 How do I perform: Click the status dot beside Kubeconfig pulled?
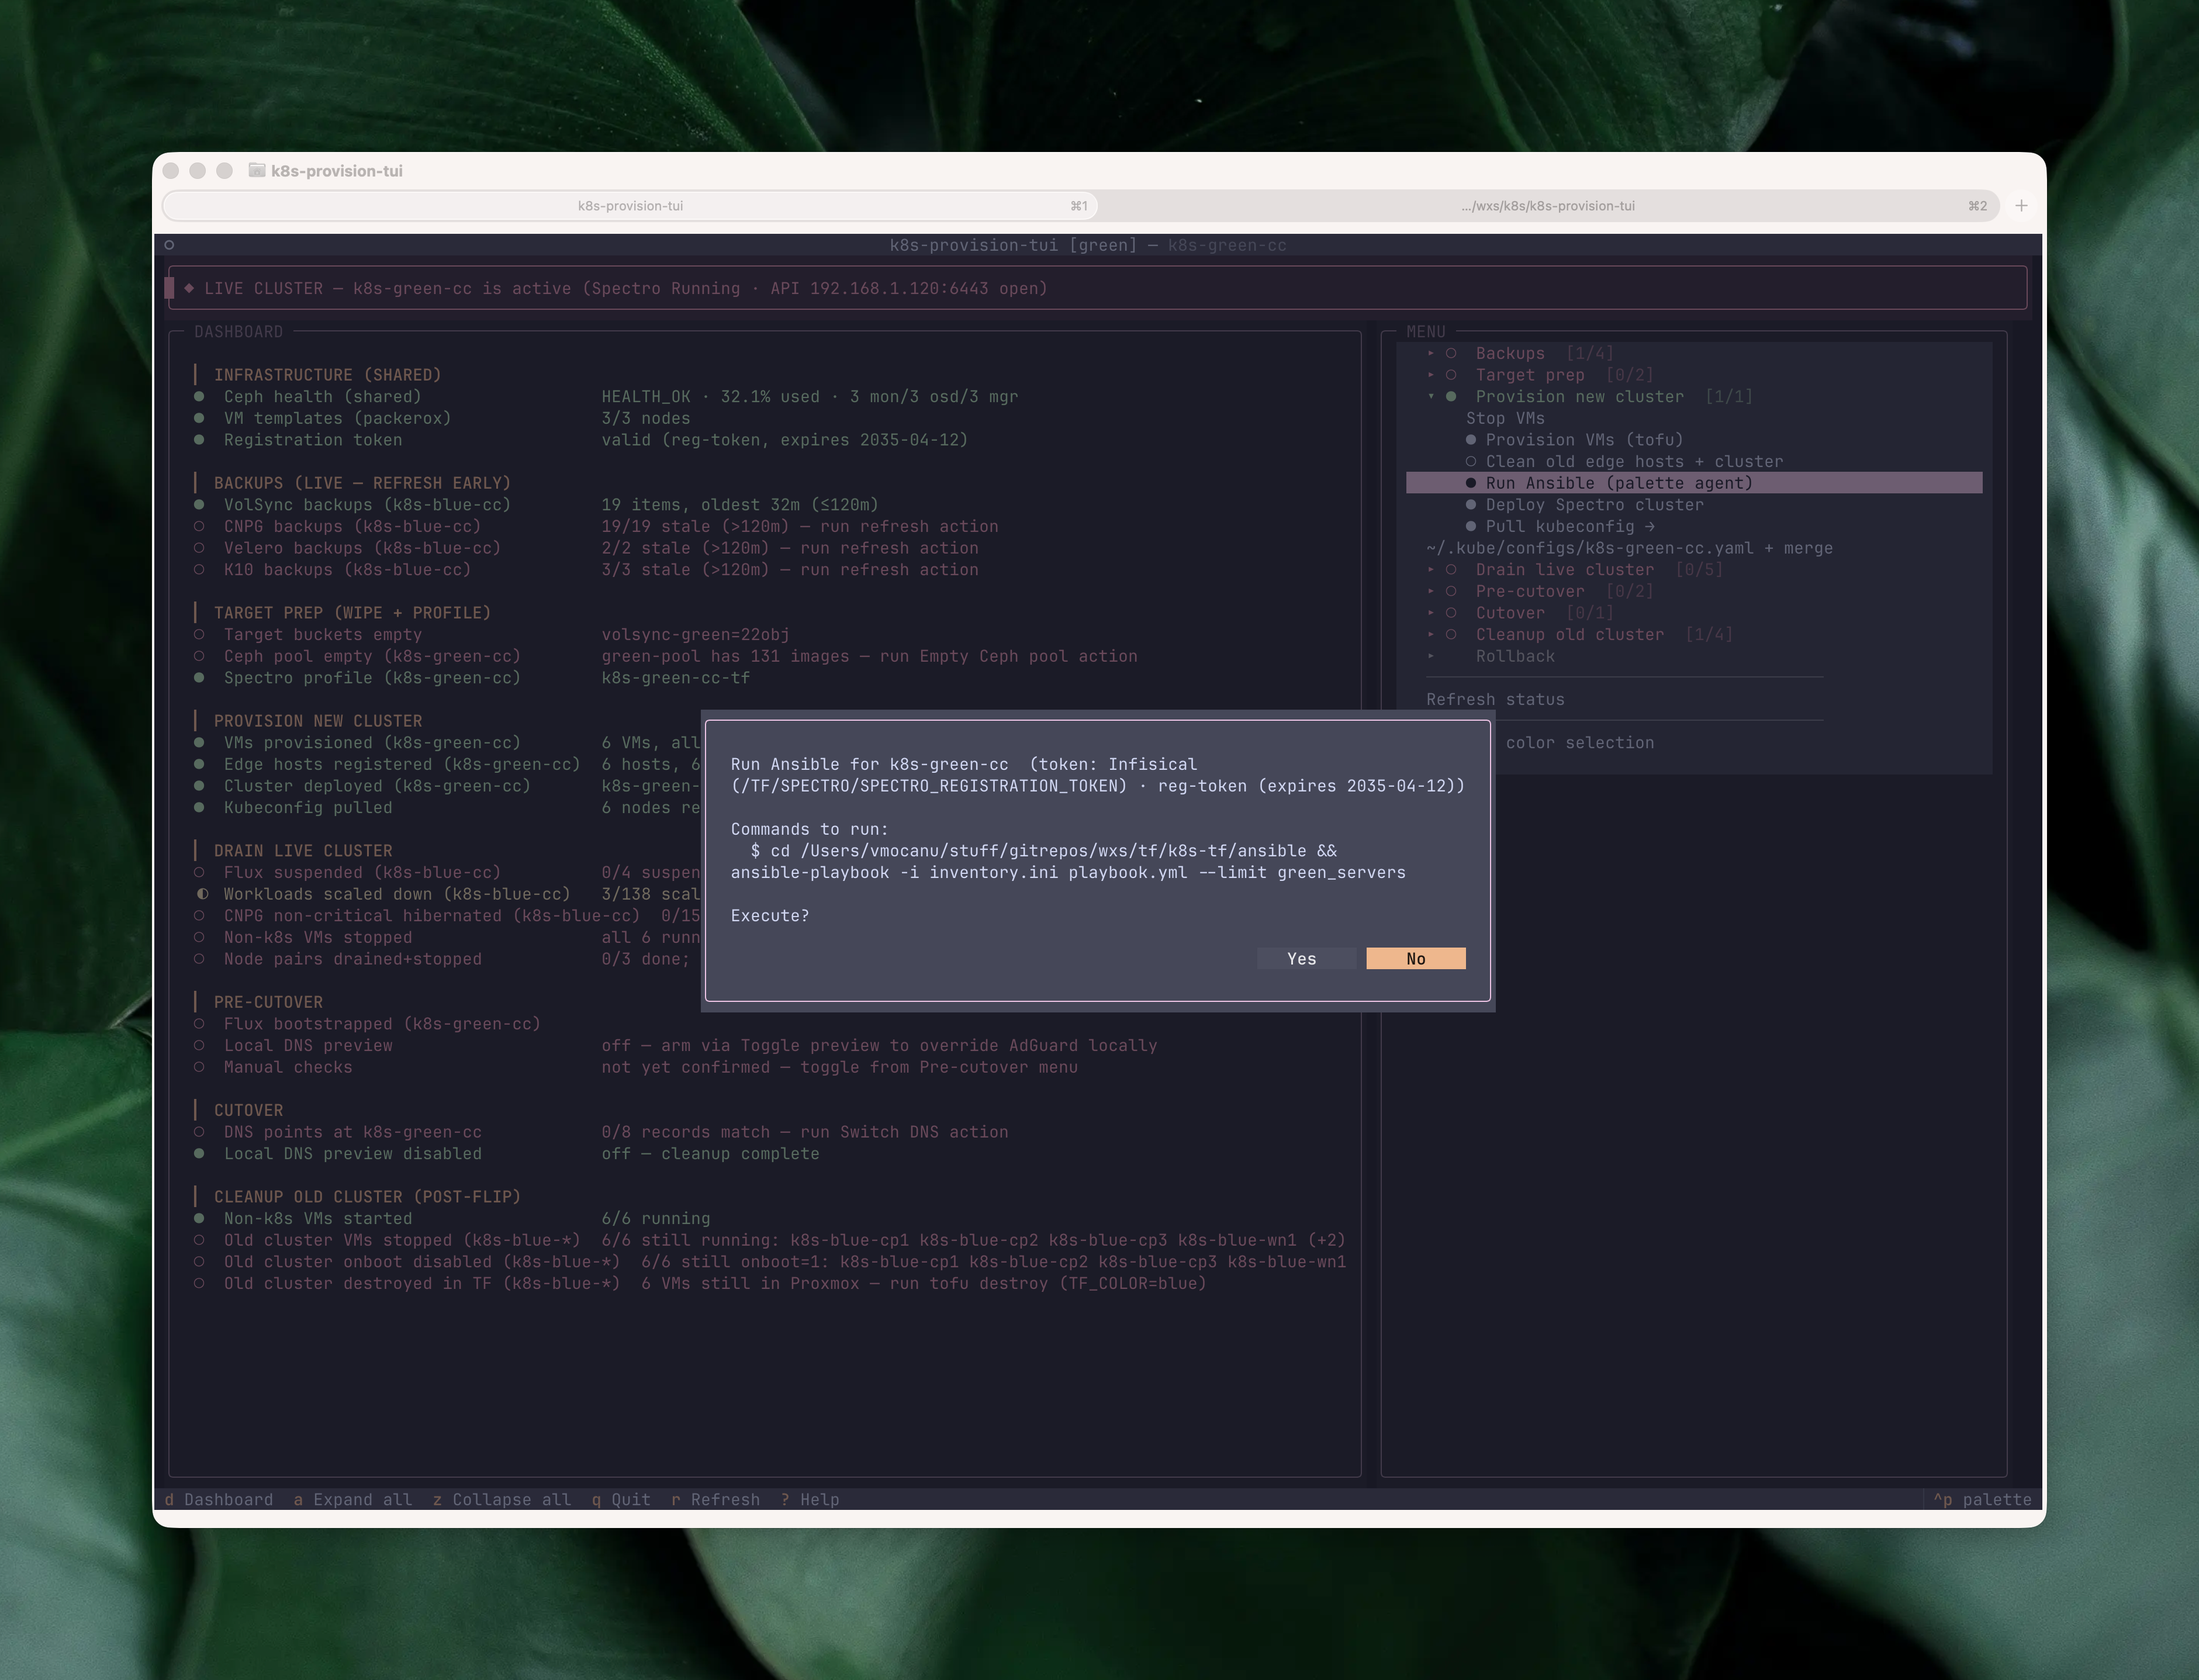click(x=199, y=807)
